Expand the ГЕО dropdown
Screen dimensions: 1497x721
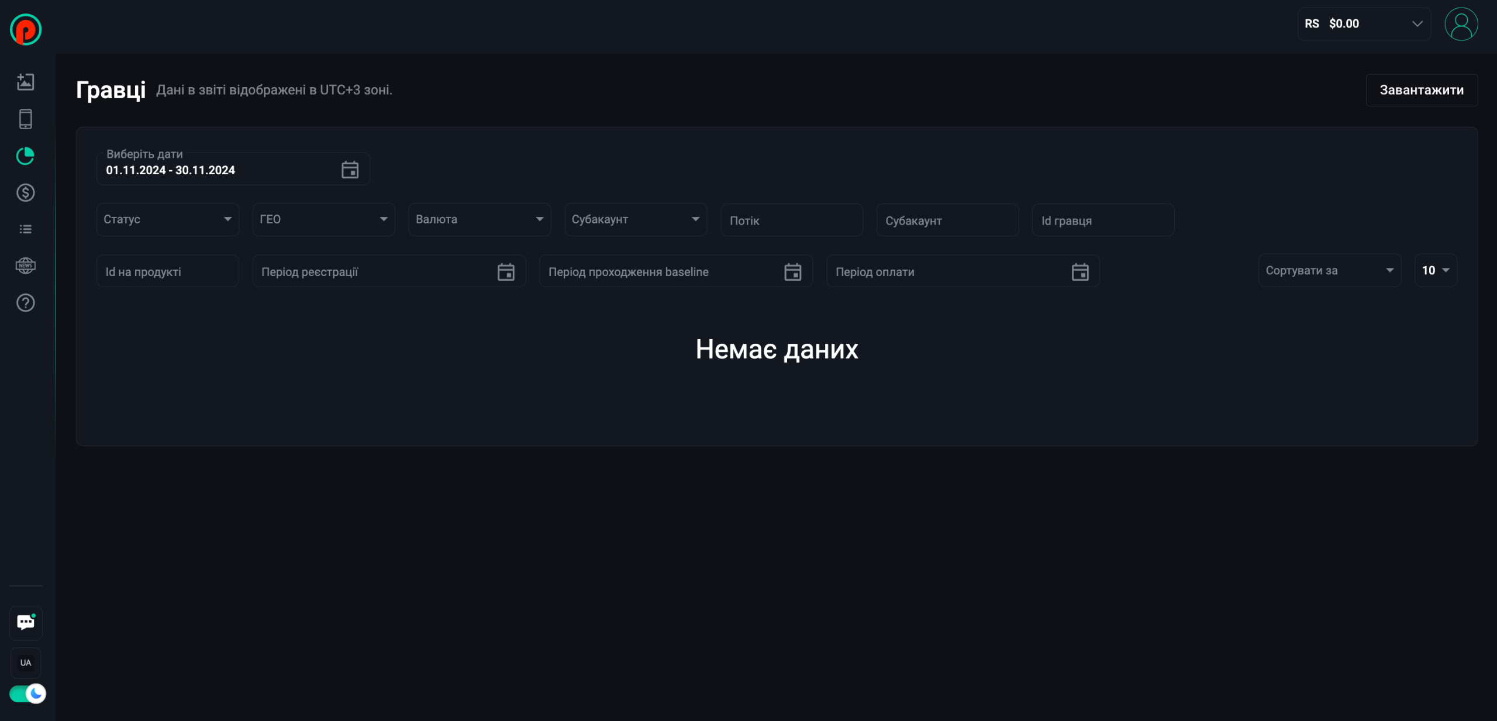pos(323,219)
